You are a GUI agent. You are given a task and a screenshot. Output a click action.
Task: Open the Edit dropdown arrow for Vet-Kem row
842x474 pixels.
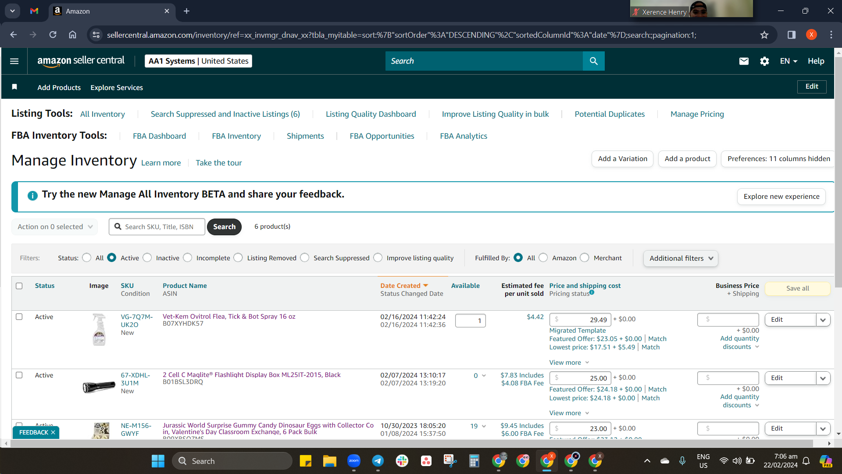[x=823, y=320]
